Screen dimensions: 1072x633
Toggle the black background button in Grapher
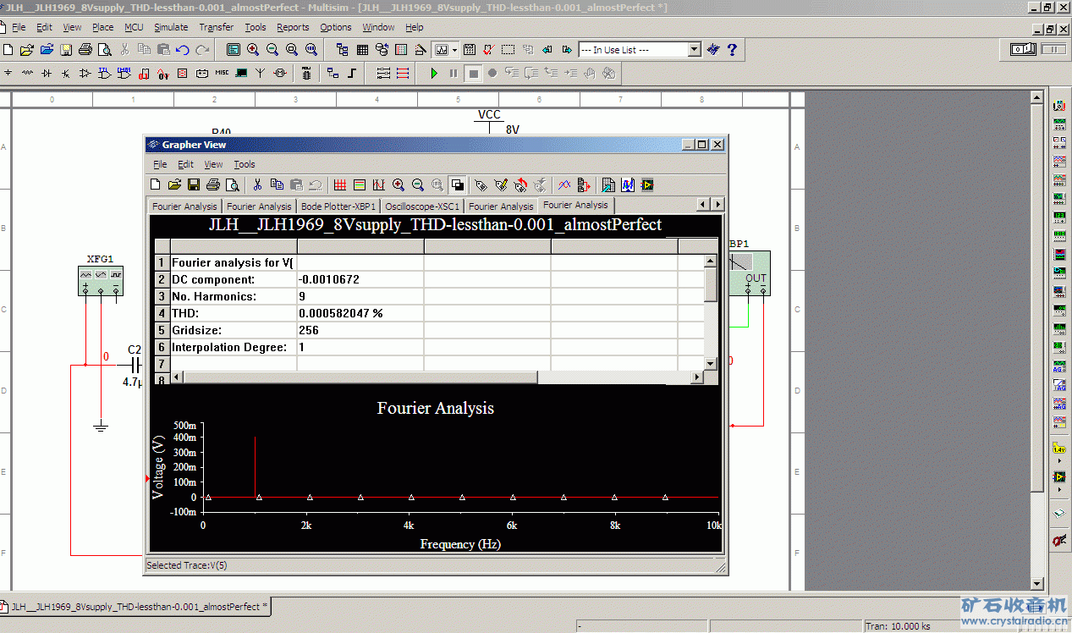[x=458, y=185]
